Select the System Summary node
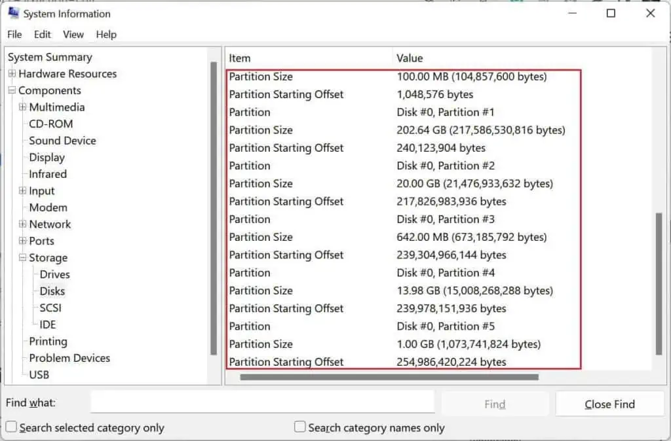 pyautogui.click(x=50, y=57)
